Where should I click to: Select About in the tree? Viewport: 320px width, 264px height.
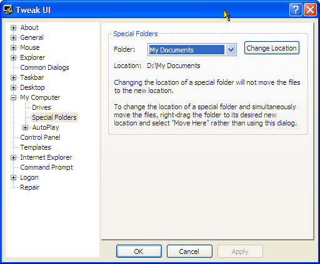[29, 27]
